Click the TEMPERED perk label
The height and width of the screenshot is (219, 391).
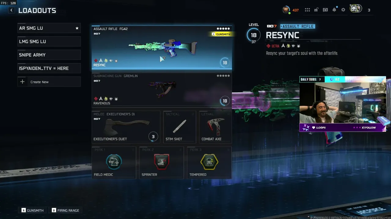(198, 175)
